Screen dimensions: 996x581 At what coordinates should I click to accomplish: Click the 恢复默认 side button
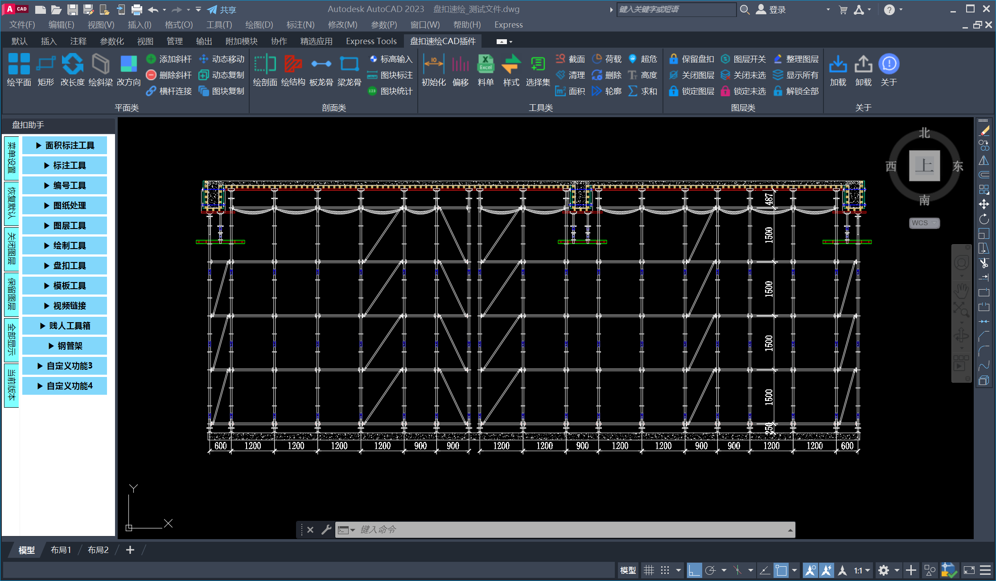[x=12, y=203]
